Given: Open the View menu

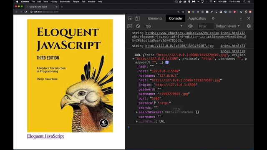Looking at the screenshot, I should 45,2.
